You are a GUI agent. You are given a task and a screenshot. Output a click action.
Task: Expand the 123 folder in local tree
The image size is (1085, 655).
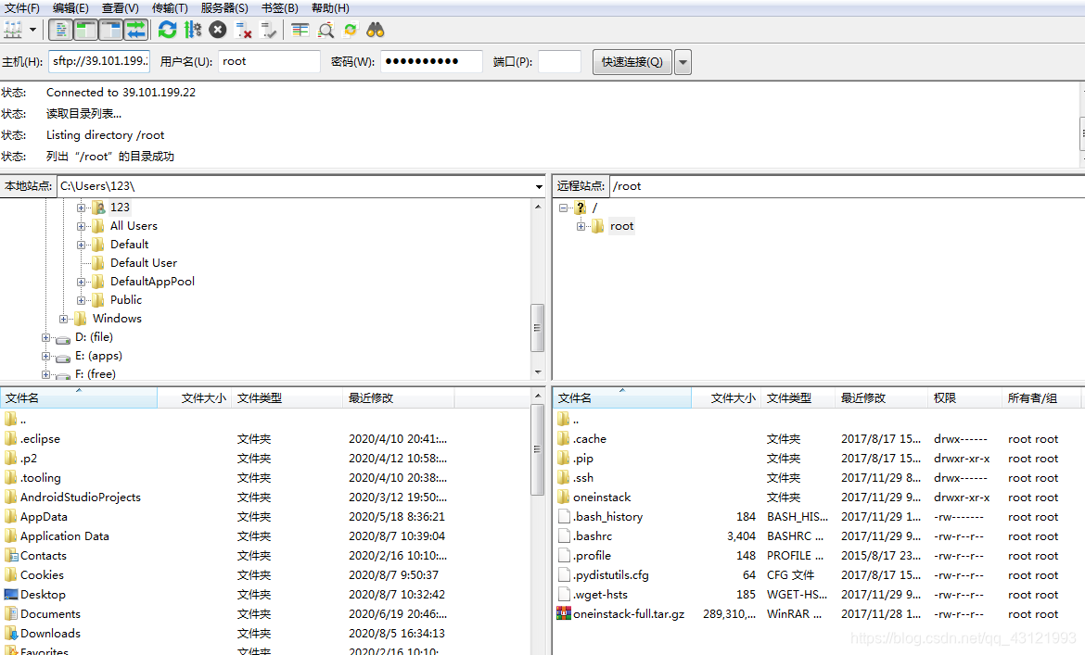point(81,208)
